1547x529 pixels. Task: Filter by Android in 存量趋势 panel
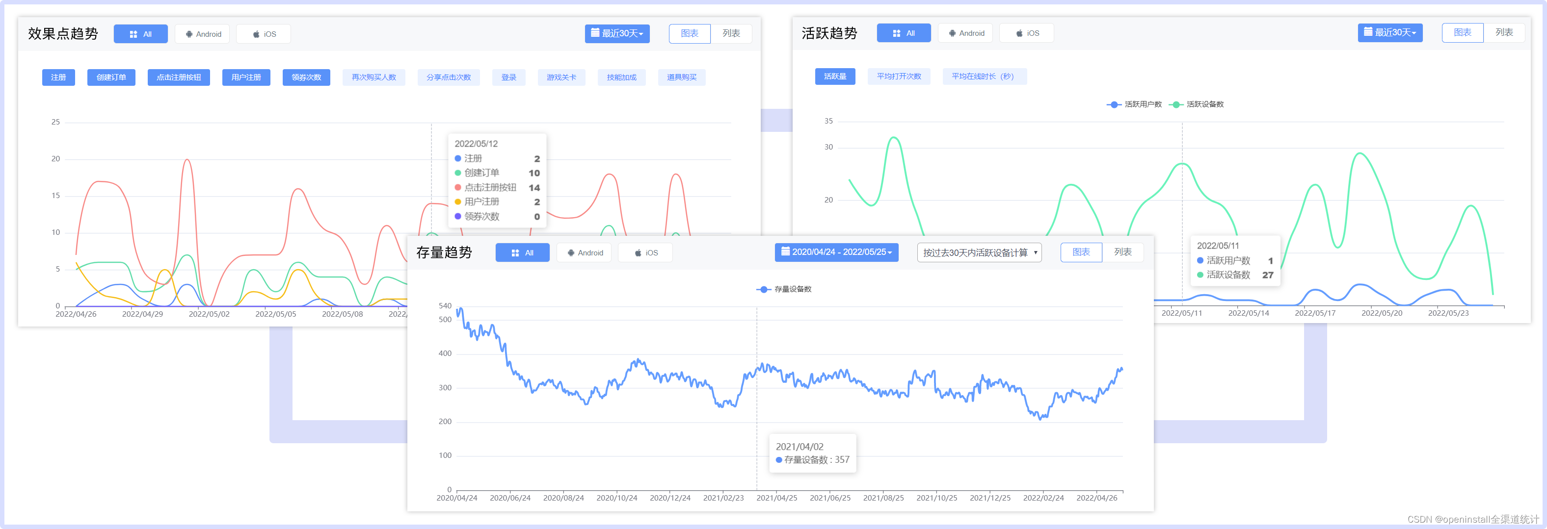tap(585, 252)
